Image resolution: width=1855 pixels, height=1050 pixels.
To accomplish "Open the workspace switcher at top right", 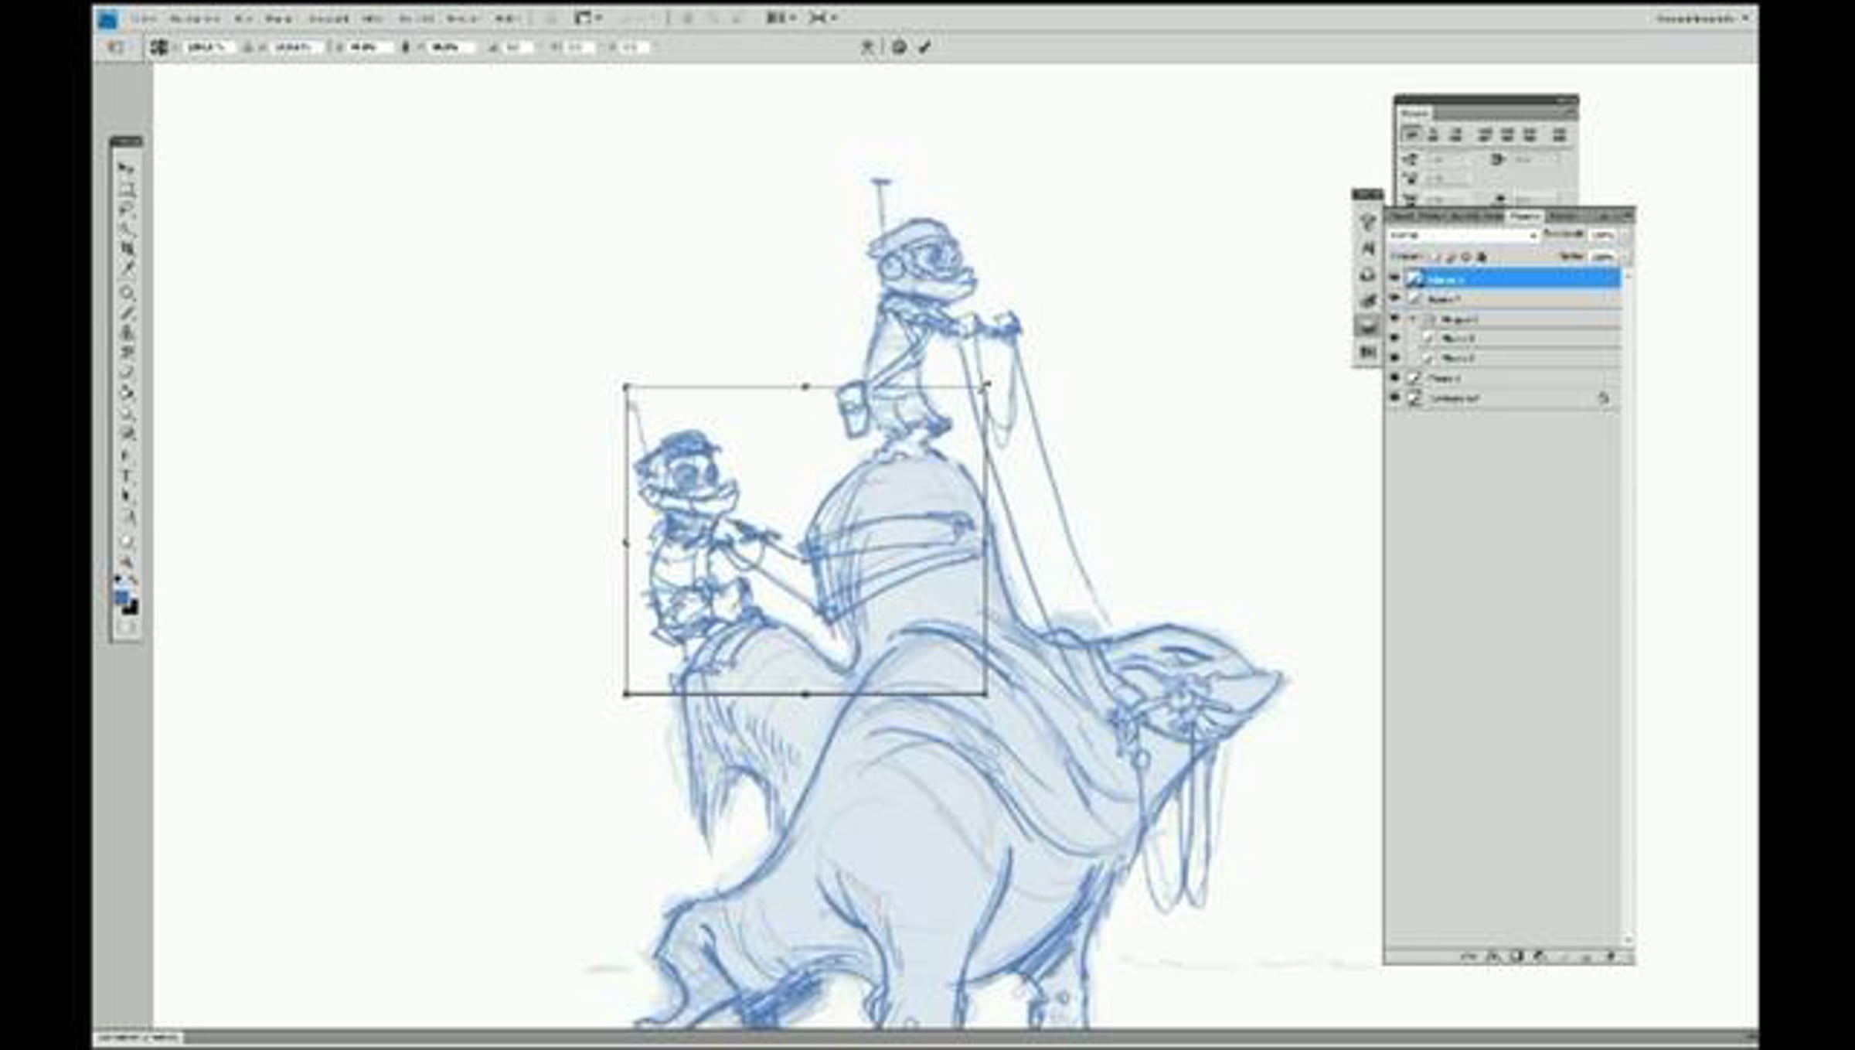I will (x=1702, y=18).
